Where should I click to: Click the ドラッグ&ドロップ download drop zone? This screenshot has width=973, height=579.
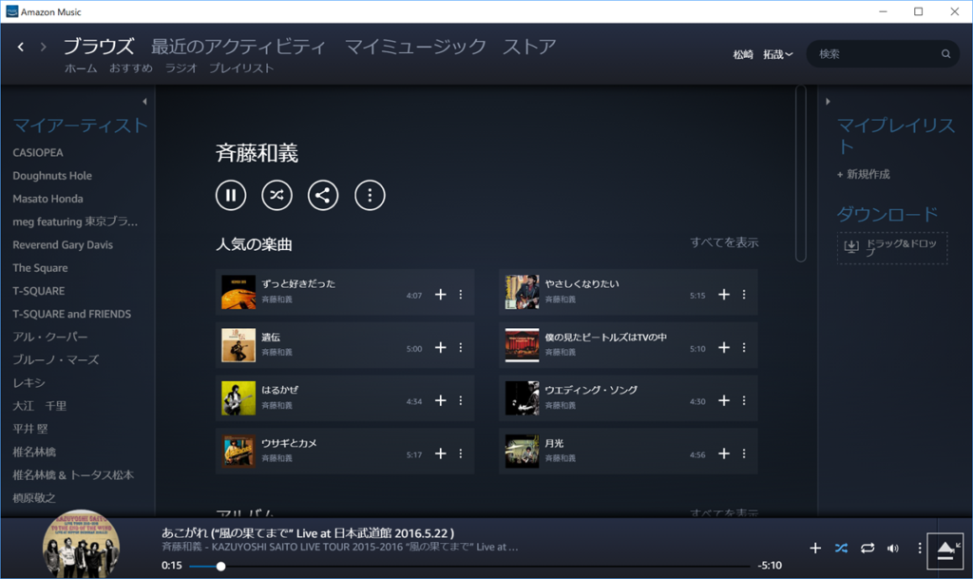892,247
